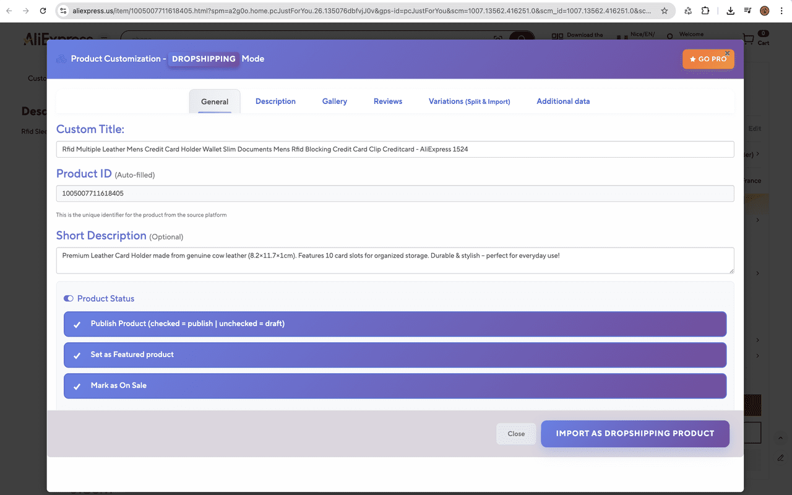This screenshot has height=495, width=792.
Task: Open the media controls toolbar icon
Action: coord(747,11)
